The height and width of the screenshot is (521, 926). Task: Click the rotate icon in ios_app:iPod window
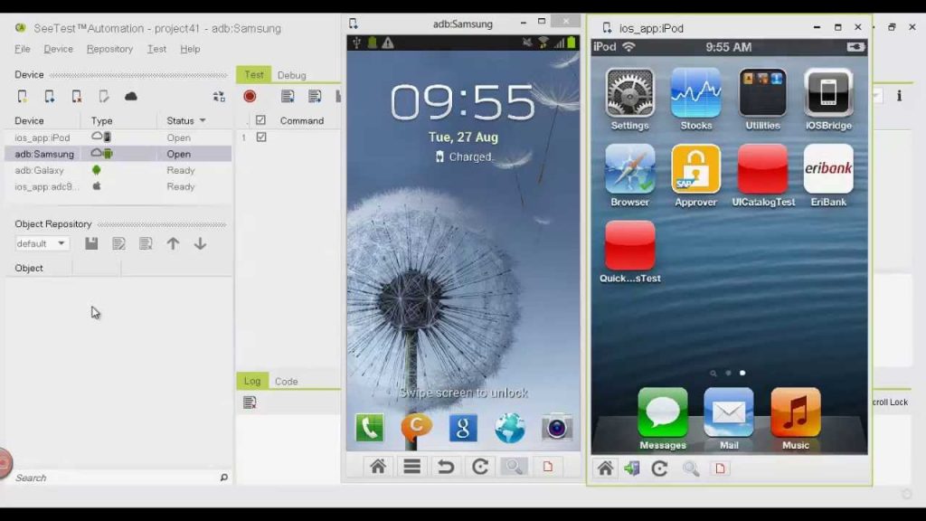tap(659, 469)
